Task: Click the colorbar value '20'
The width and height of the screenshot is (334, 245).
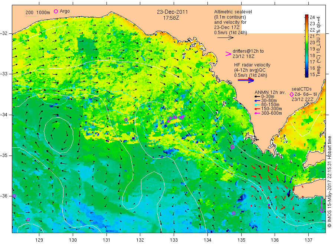Action: click(312, 43)
